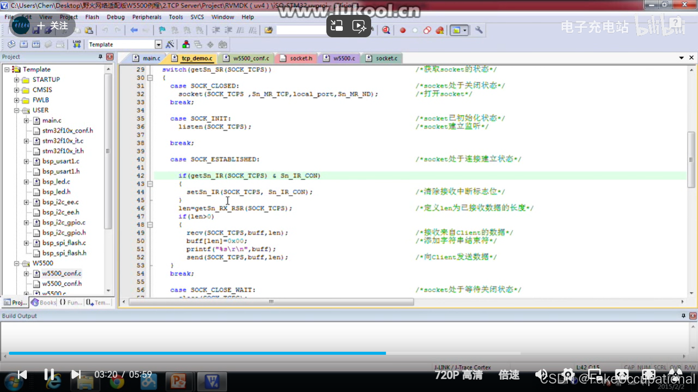Expand the bsp_led.c file node
Screen dimensions: 698x392
click(x=26, y=182)
